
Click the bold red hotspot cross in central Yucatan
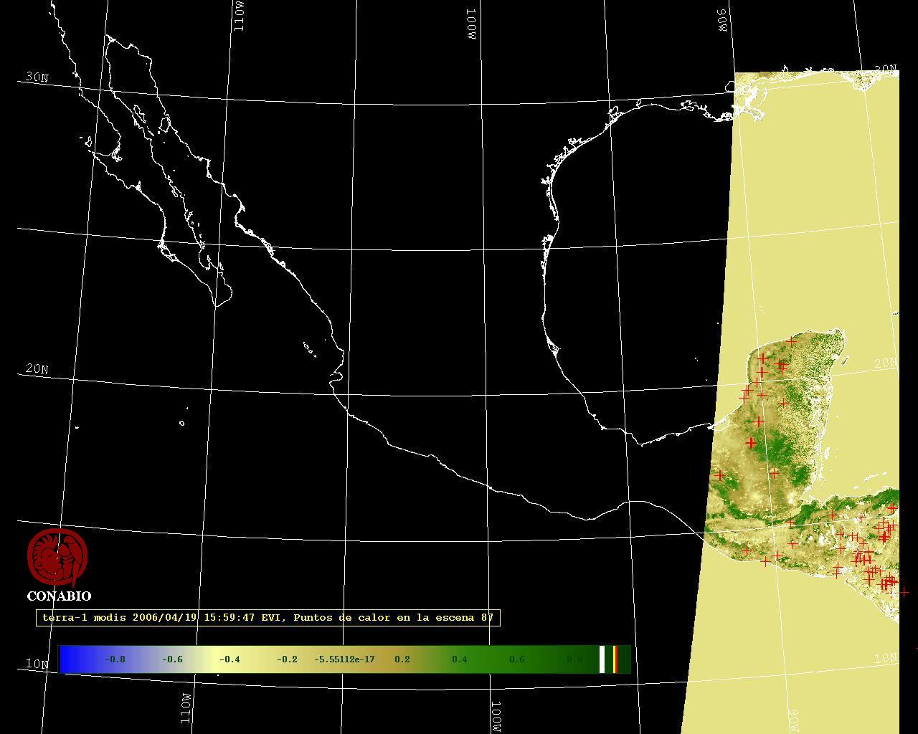751,443
